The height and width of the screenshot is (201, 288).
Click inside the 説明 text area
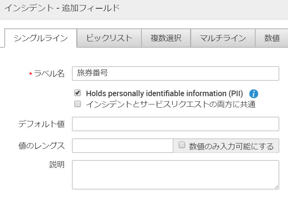pos(175,174)
